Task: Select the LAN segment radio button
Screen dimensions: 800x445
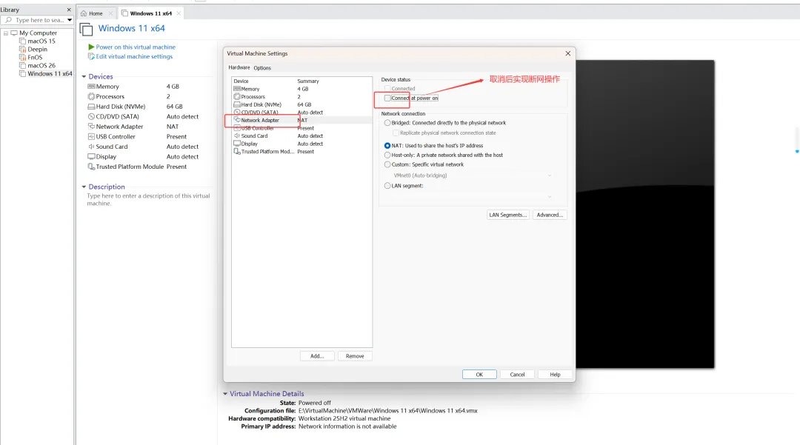Action: (x=387, y=186)
